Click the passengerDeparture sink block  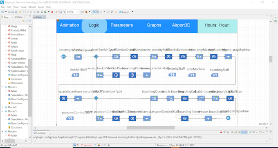tap(228, 118)
